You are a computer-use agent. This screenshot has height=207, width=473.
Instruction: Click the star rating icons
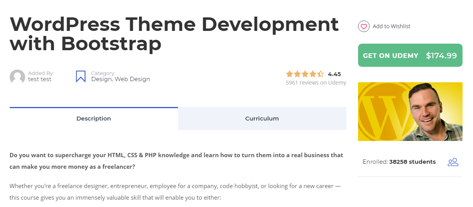pos(305,74)
